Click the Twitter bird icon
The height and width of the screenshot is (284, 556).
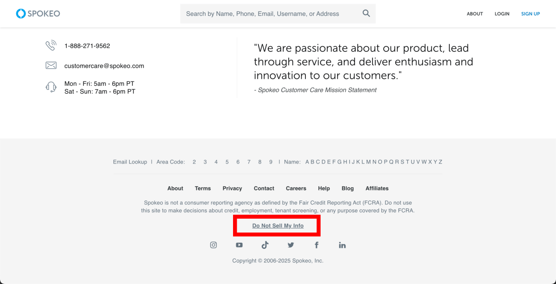coord(291,245)
